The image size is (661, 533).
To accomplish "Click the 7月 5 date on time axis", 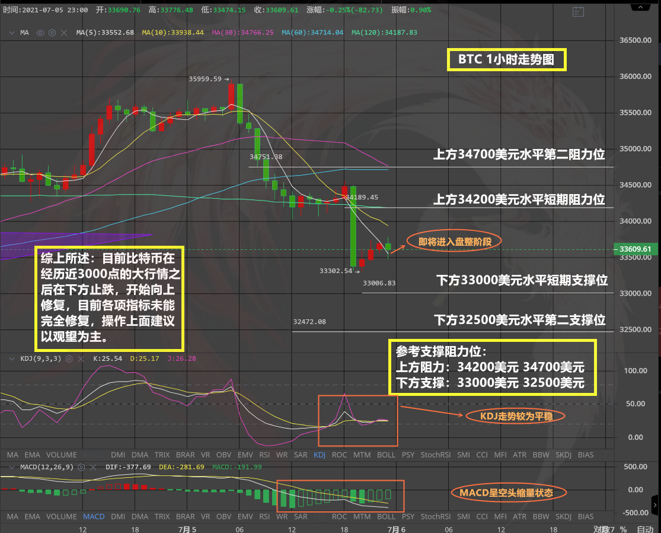I will 187,529.
